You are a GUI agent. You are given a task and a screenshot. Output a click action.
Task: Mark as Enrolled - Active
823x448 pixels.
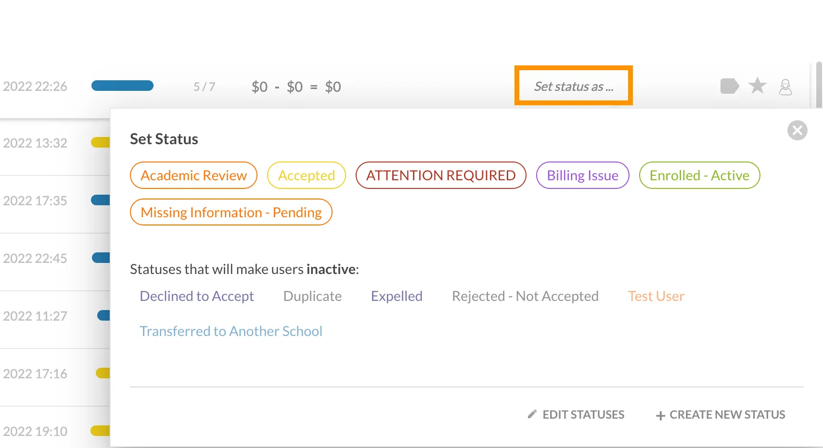(x=699, y=175)
